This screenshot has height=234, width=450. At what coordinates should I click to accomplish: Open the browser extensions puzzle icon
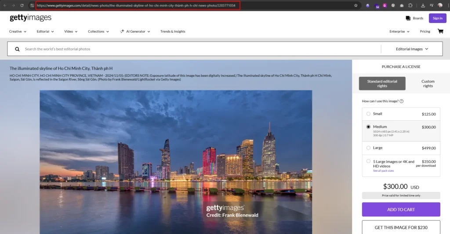coord(410,6)
